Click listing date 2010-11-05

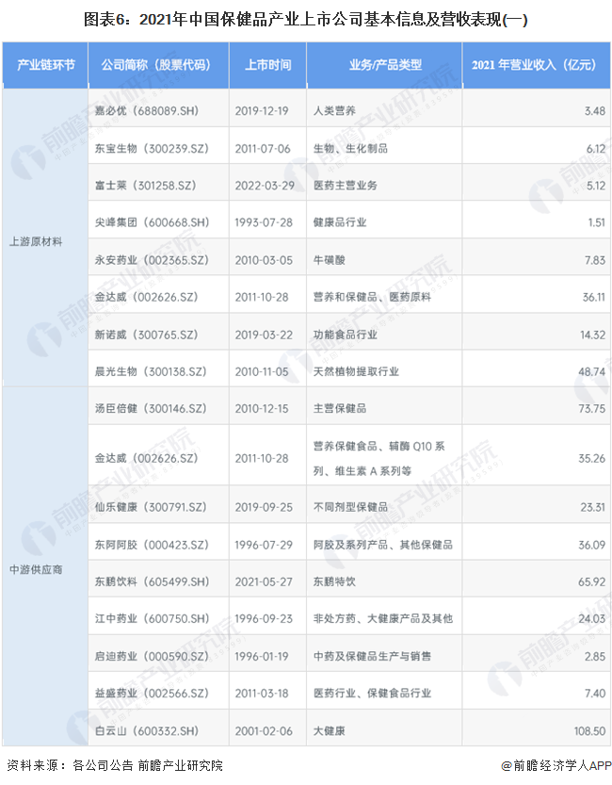[262, 371]
